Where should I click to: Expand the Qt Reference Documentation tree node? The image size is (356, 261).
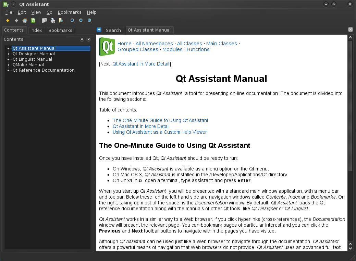pos(9,70)
